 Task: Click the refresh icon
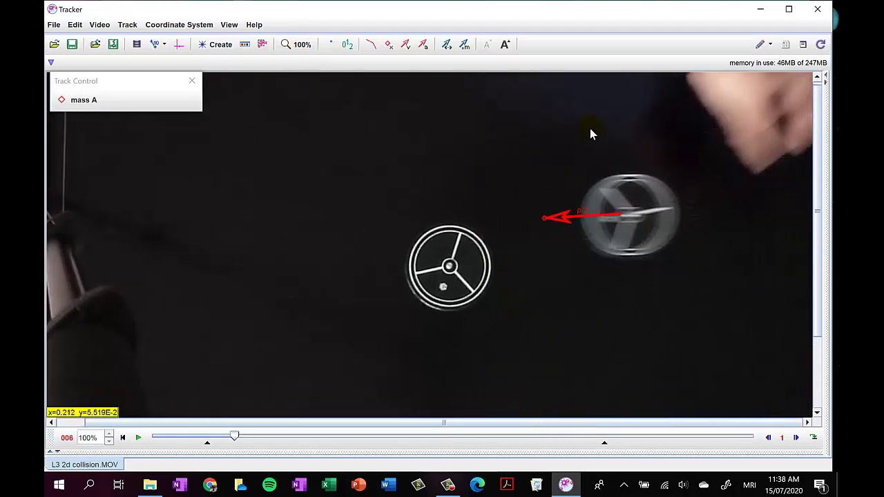(820, 44)
